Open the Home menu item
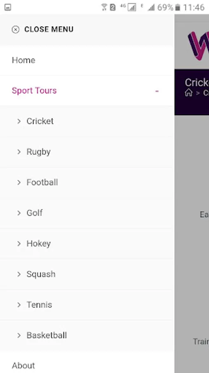The height and width of the screenshot is (373, 209). coord(87,61)
